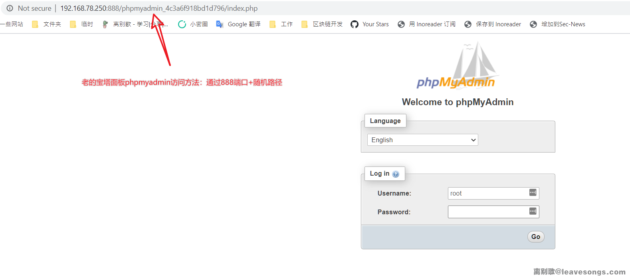Focus the Username input field
This screenshot has height=280, width=630.
pyautogui.click(x=488, y=193)
